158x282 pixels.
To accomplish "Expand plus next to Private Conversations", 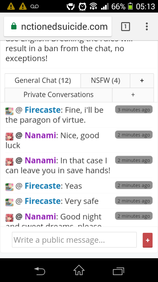I will click(x=133, y=95).
